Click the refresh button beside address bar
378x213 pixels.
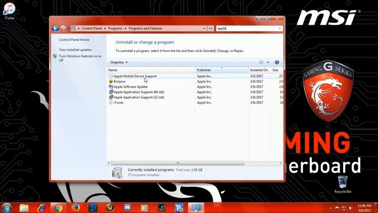tap(211, 28)
